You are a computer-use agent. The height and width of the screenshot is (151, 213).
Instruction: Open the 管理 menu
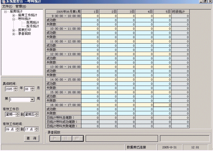[x=21, y=6]
